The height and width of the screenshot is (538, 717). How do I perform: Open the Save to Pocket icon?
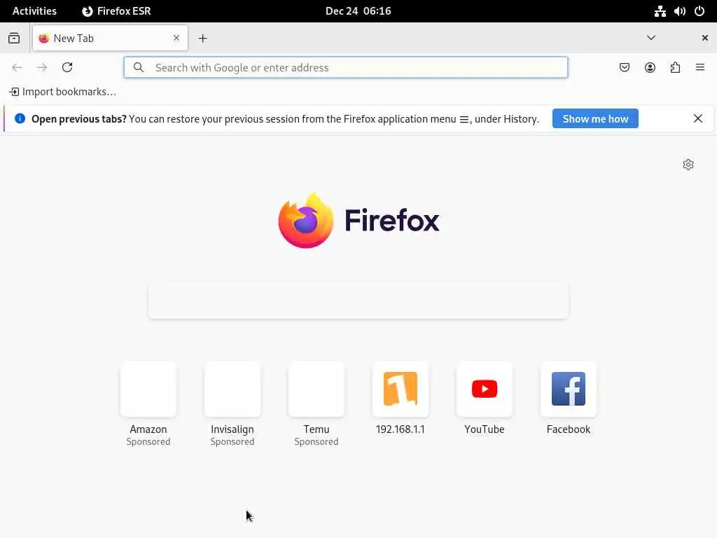pyautogui.click(x=624, y=68)
